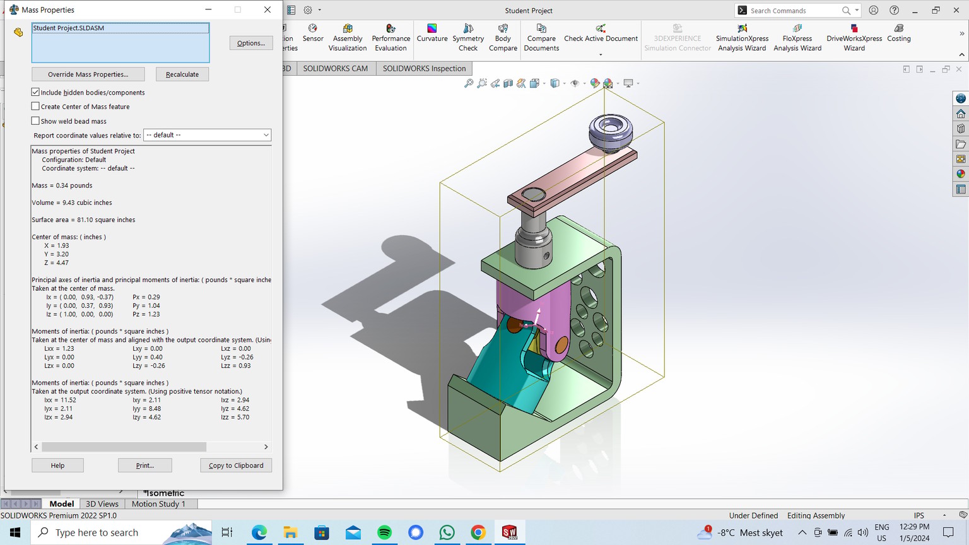This screenshot has height=545, width=969.
Task: Toggle Include hidden bodies/components checkbox
Action: click(35, 92)
